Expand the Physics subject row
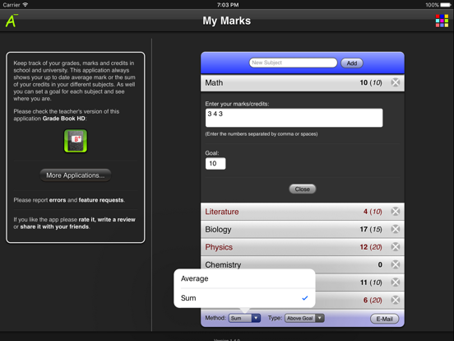Viewport: 454px width, 341px height. [303, 247]
